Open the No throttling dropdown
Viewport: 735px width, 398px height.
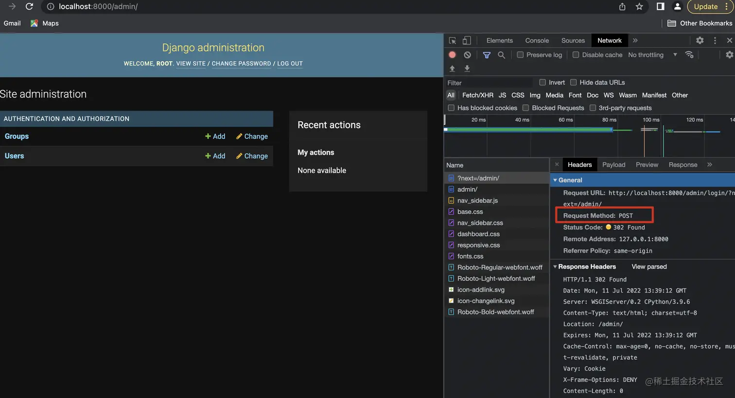(652, 55)
